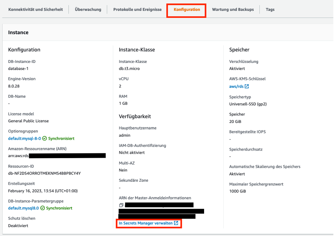The height and width of the screenshot is (236, 334).
Task: Go to Wartung und Backups tab
Action: [x=233, y=10]
